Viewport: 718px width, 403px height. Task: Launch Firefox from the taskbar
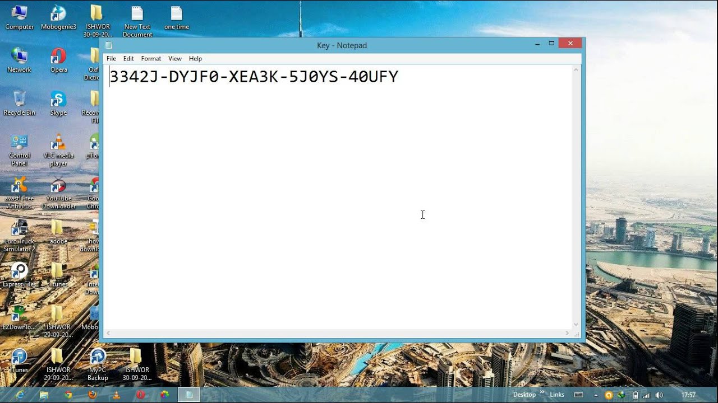(93, 395)
